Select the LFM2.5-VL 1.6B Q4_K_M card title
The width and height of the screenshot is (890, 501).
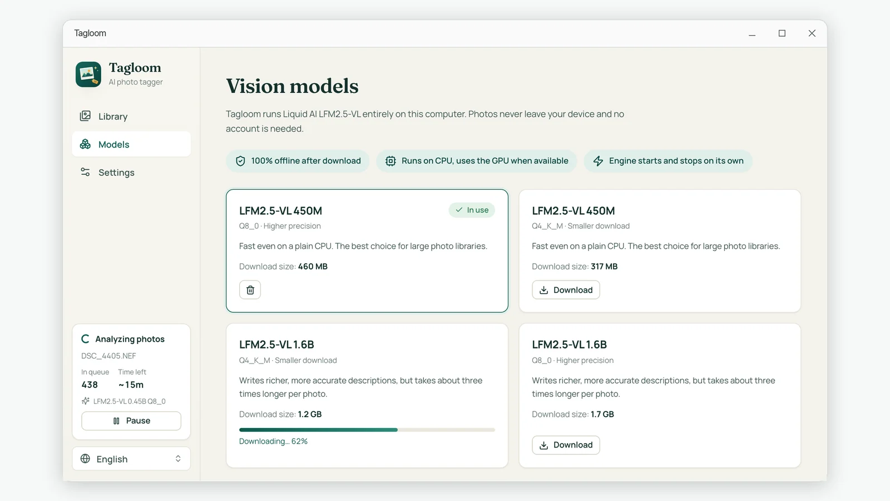click(276, 345)
